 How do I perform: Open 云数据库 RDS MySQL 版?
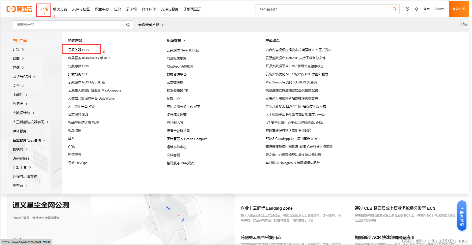[x=87, y=82]
